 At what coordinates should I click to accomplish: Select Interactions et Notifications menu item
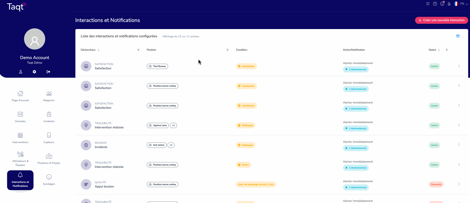[x=20, y=180]
